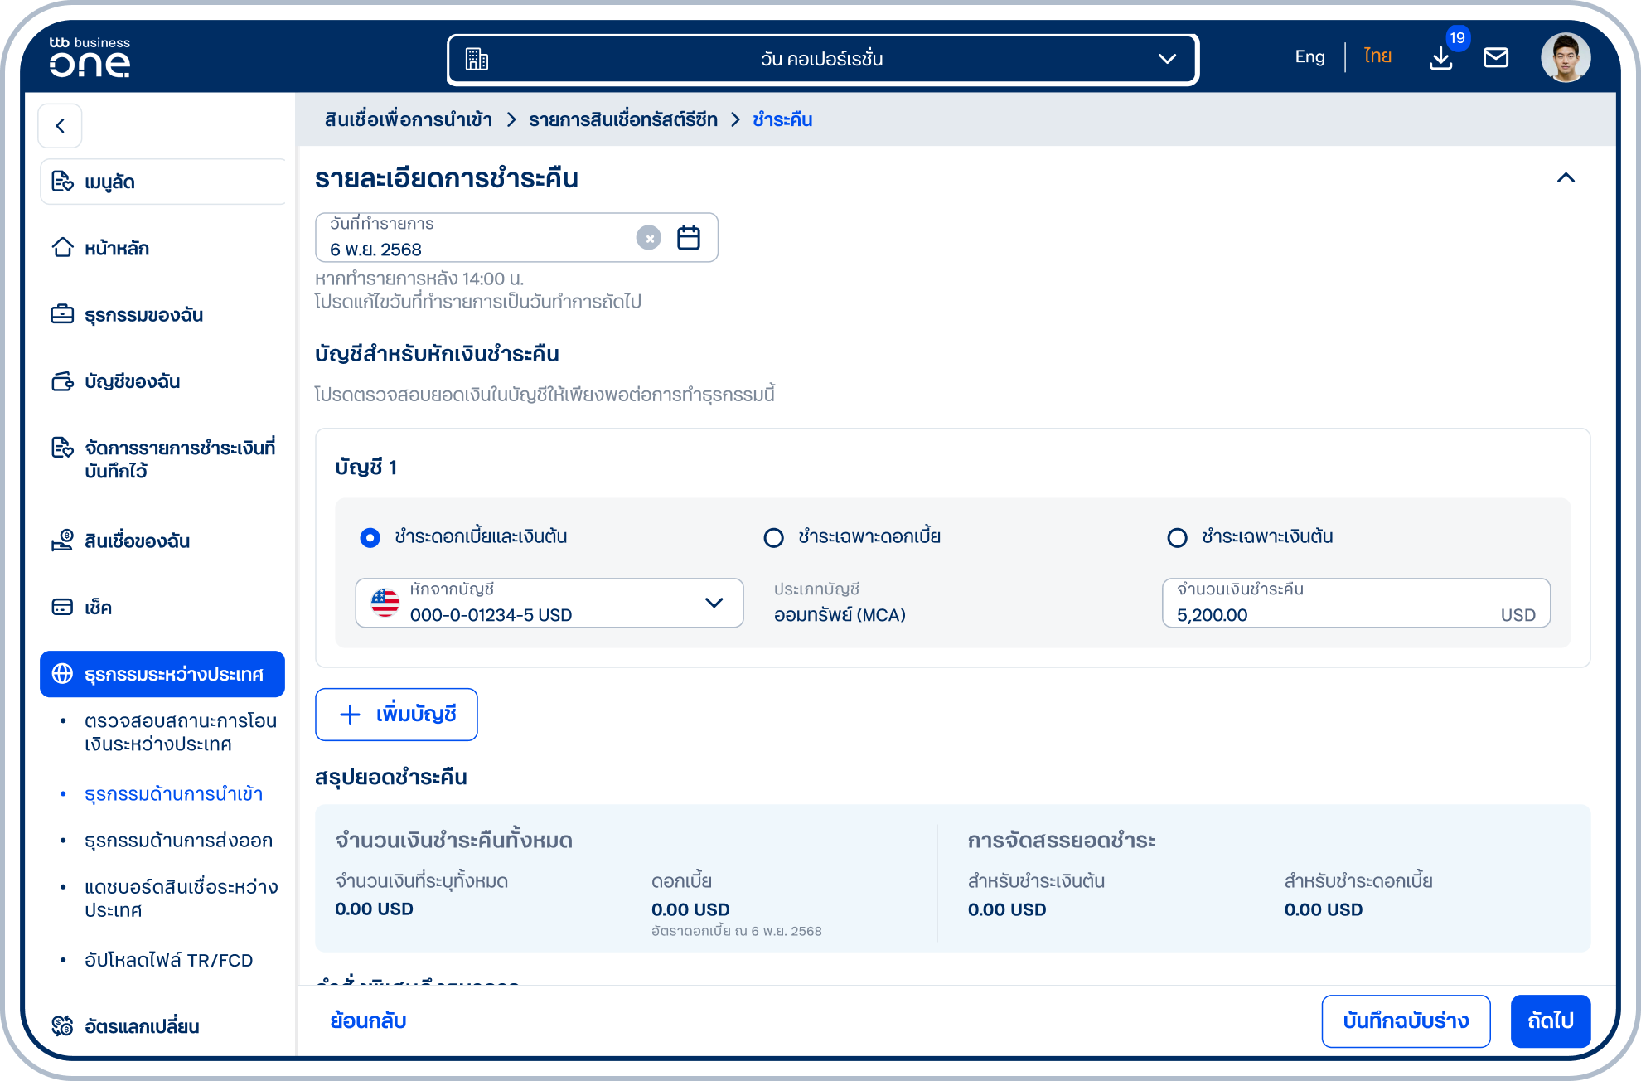Click document icon beside เมนูลัด

pyautogui.click(x=62, y=182)
